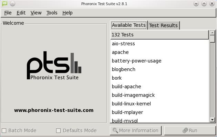This screenshot has height=137, width=217.
Task: Click the www.phoronix-test-suite.com link text
Action: [x=54, y=110]
